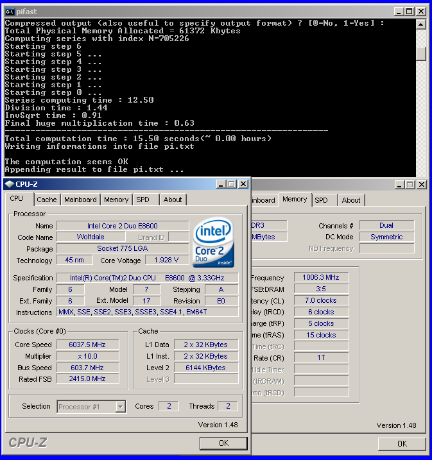Screen dimensions: 432x460
Task: Close the rear CPU-Z memory window
Action: tap(422, 185)
